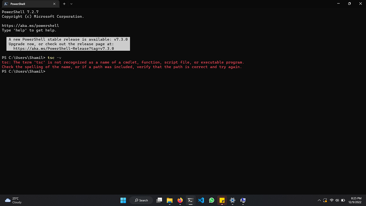Click the https://aka.ms/powershell link text
Image resolution: width=366 pixels, height=206 pixels.
pyautogui.click(x=30, y=26)
